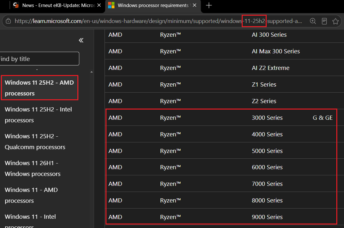Select the Windows processor requirements tab

[153, 5]
